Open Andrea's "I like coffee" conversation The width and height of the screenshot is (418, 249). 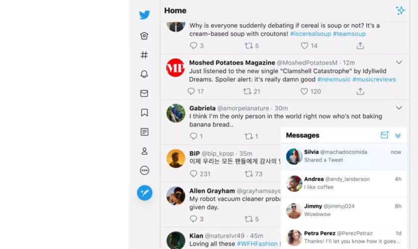click(x=344, y=183)
